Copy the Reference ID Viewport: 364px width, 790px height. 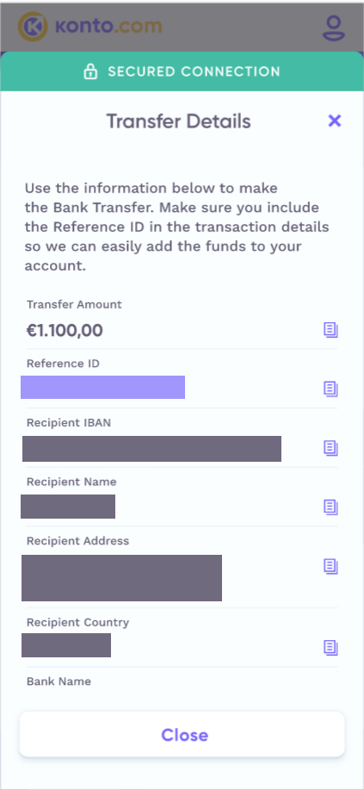(330, 389)
